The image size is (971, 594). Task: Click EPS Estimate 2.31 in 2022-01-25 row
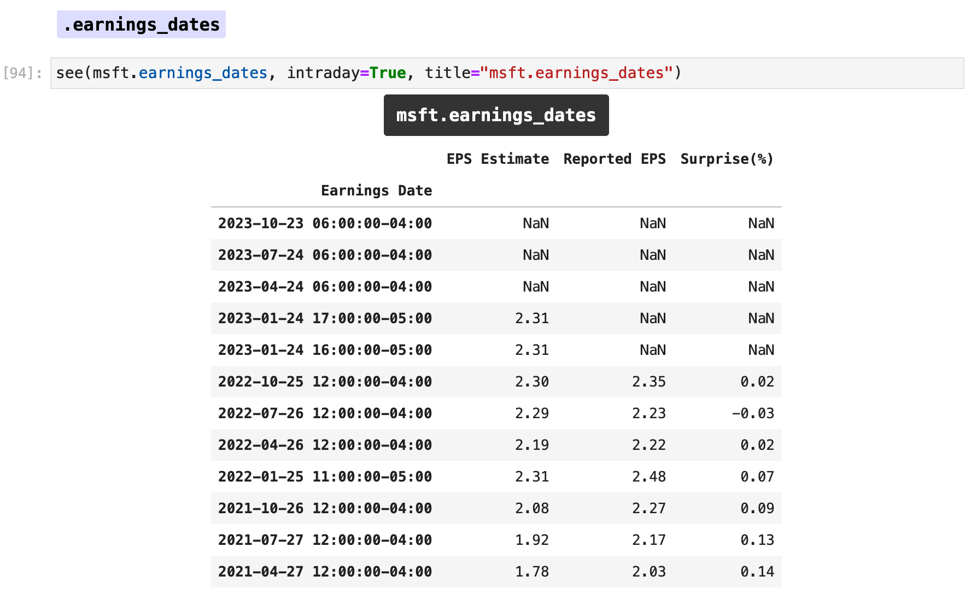tap(532, 477)
